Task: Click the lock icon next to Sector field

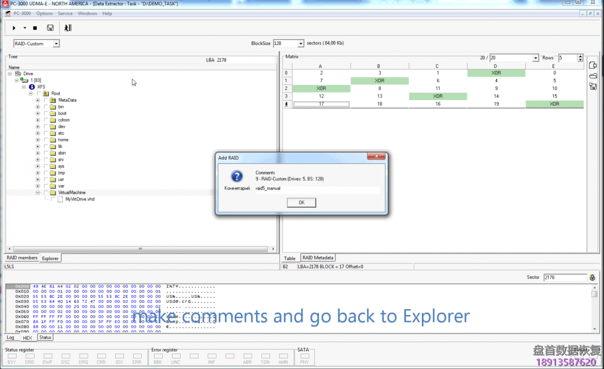Action: [x=592, y=277]
